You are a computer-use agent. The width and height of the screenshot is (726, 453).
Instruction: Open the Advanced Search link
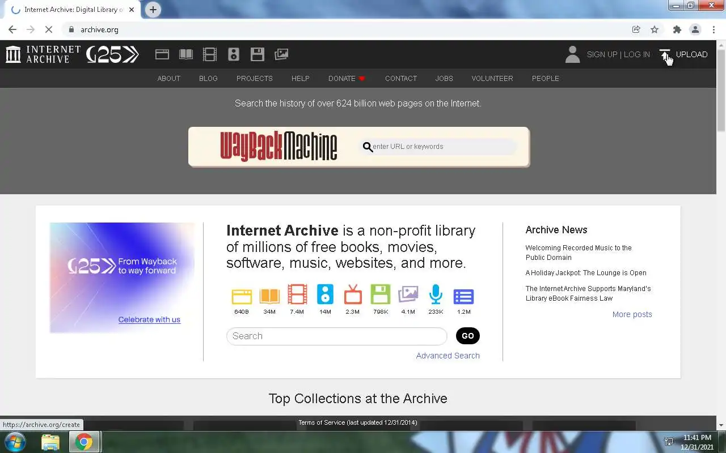[448, 356]
